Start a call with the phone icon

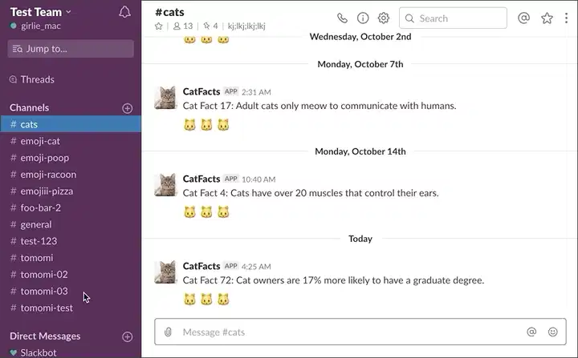(x=343, y=18)
